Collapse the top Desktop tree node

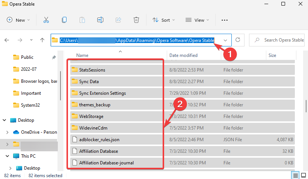(x=5, y=120)
